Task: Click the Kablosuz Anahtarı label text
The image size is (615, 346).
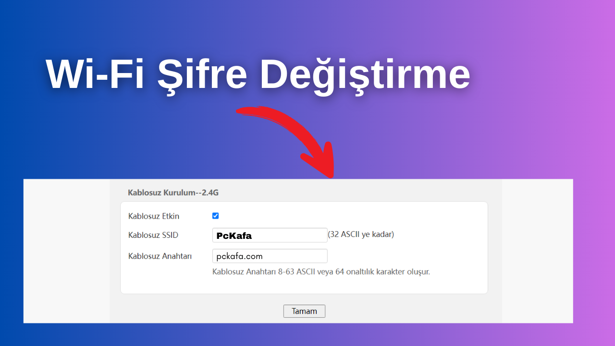Action: click(x=160, y=256)
